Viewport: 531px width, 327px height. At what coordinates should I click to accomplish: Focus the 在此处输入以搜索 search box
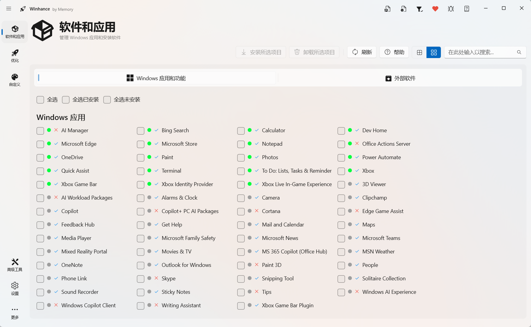(485, 52)
